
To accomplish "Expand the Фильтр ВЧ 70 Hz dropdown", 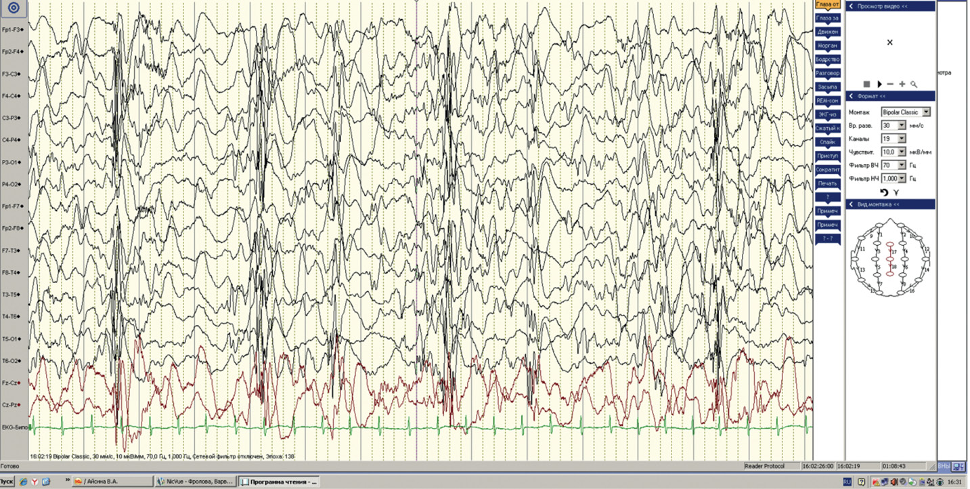I will (x=901, y=165).
